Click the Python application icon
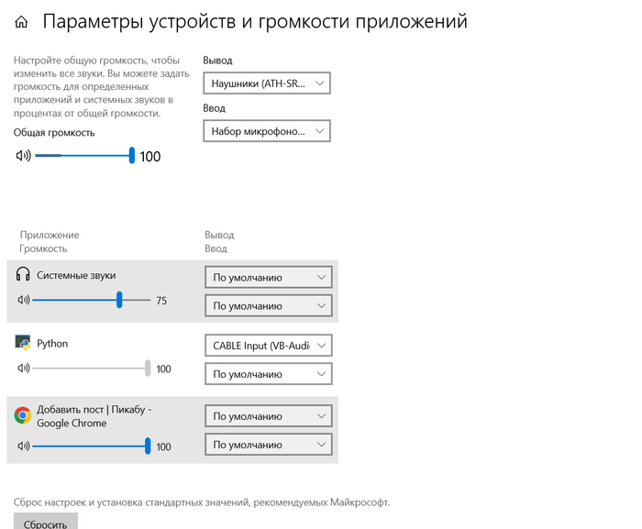 (x=23, y=342)
